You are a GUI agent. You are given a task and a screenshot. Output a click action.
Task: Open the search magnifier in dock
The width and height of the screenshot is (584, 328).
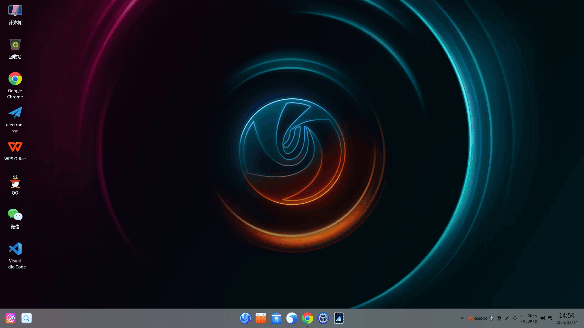(26, 318)
